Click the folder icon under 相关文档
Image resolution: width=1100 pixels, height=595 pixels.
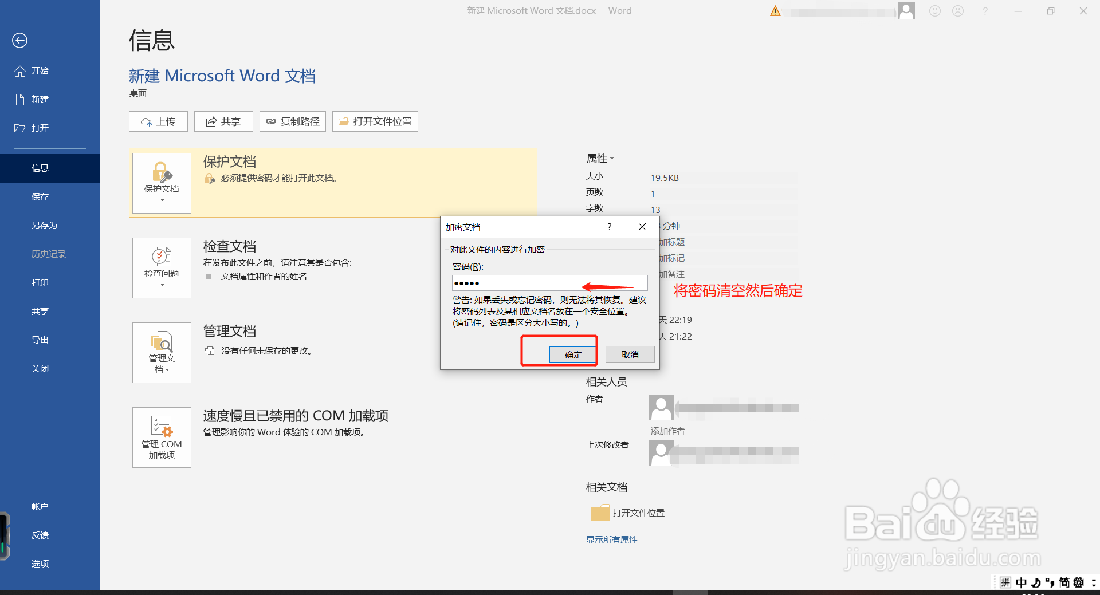pyautogui.click(x=600, y=513)
